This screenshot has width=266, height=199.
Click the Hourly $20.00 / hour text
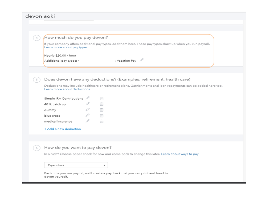pyautogui.click(x=60, y=56)
